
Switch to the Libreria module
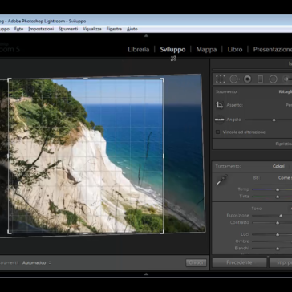(138, 50)
